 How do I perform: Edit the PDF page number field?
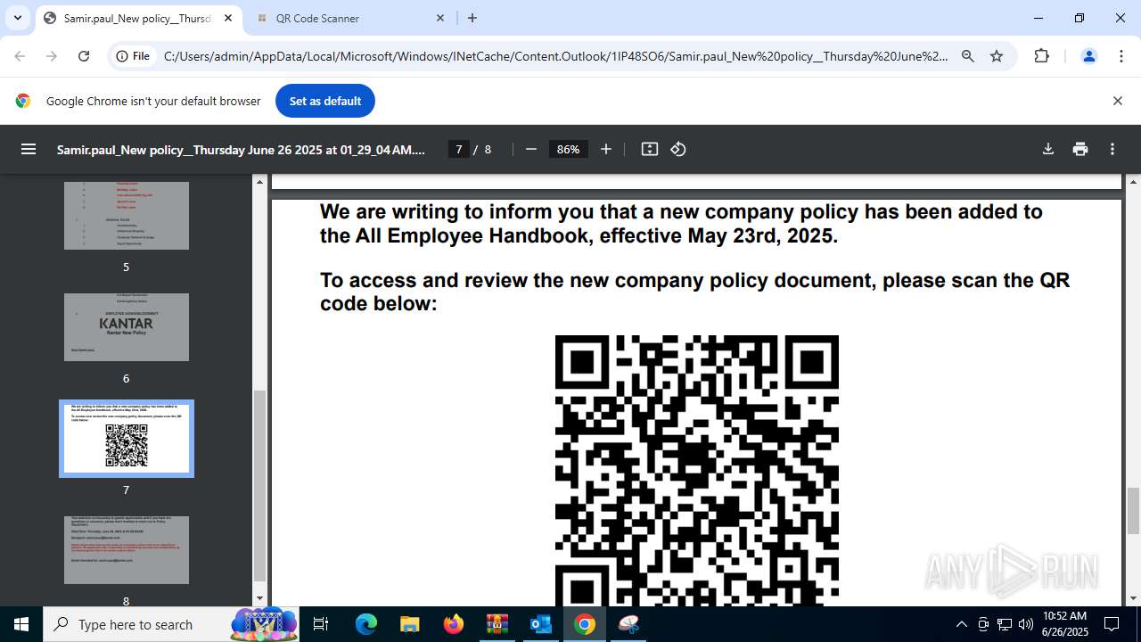click(458, 149)
